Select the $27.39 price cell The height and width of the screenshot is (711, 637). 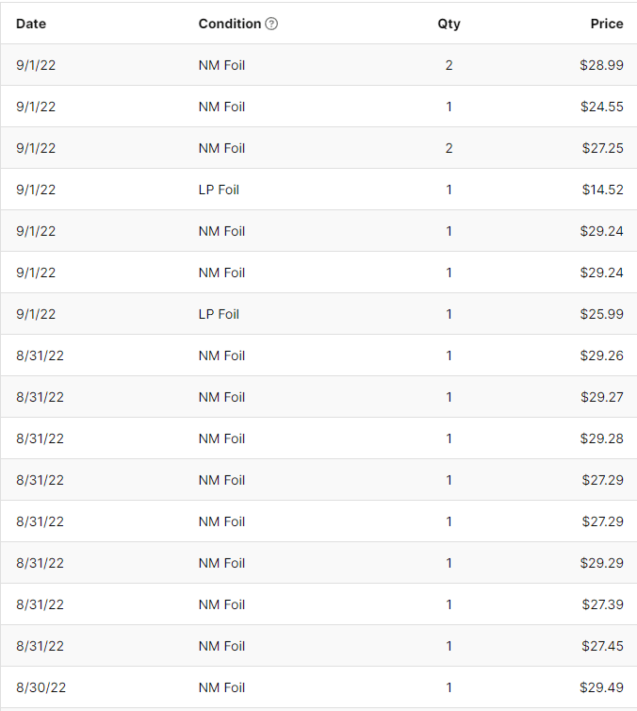point(601,604)
